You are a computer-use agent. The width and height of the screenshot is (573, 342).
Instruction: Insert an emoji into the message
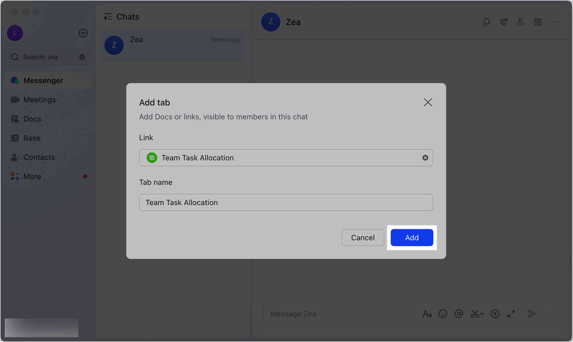tap(443, 314)
